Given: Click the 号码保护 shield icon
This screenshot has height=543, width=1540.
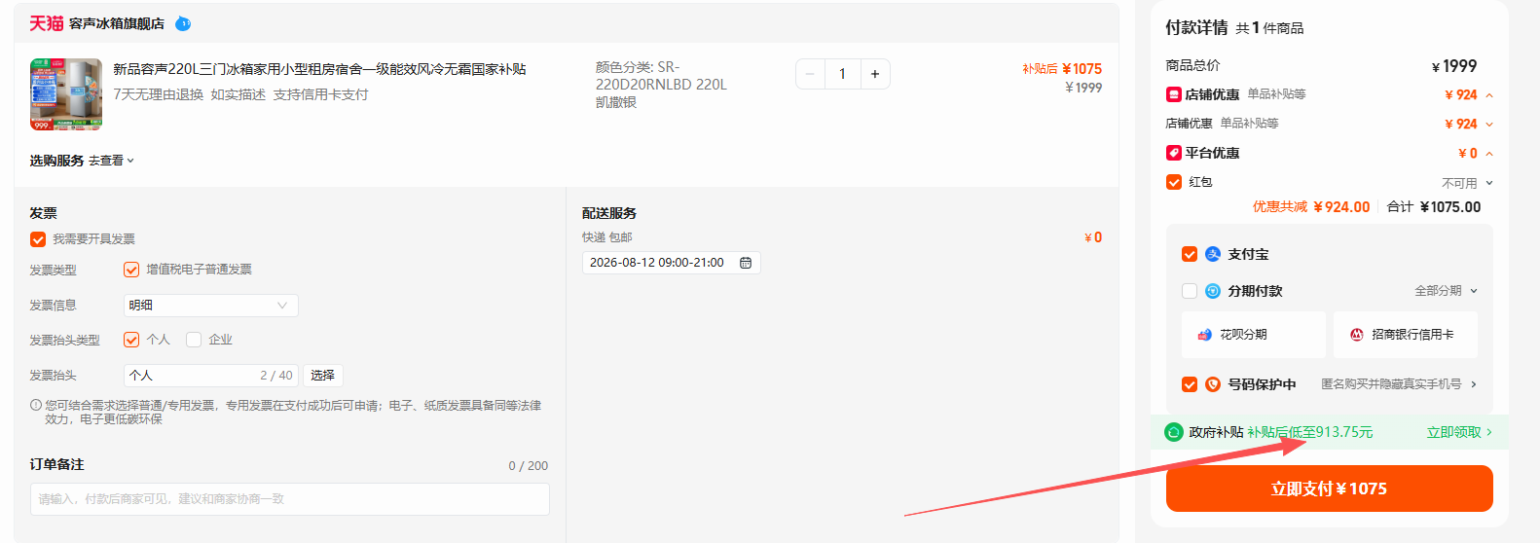Looking at the screenshot, I should (1213, 384).
